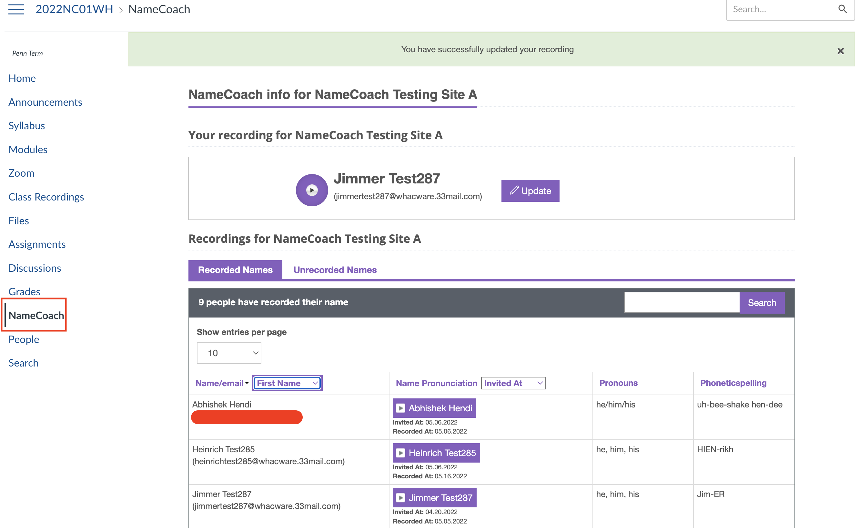Open the hamburger navigation menu
The image size is (859, 528).
16,9
